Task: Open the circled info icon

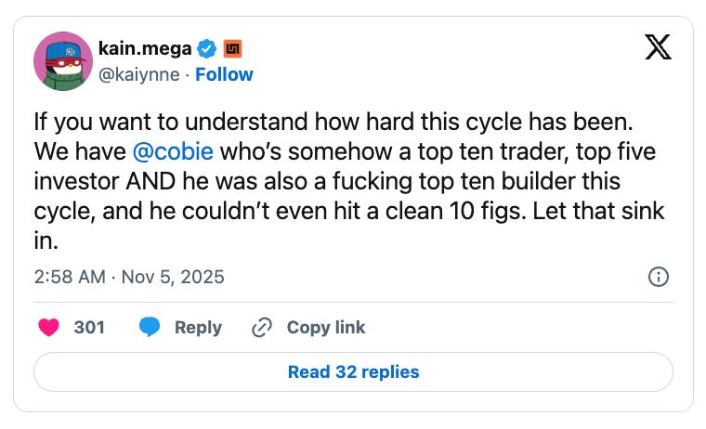Action: pos(659,277)
